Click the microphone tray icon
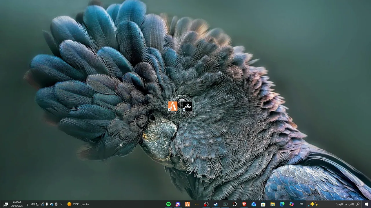The image size is (371, 208). pos(47,204)
